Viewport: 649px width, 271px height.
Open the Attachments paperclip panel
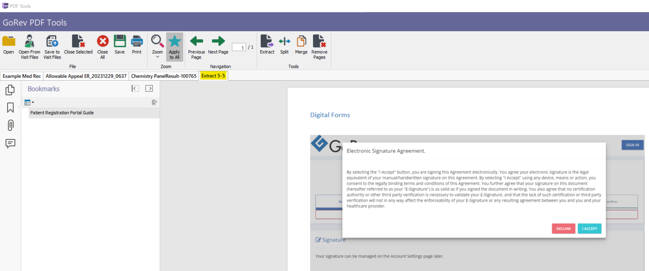[x=10, y=125]
